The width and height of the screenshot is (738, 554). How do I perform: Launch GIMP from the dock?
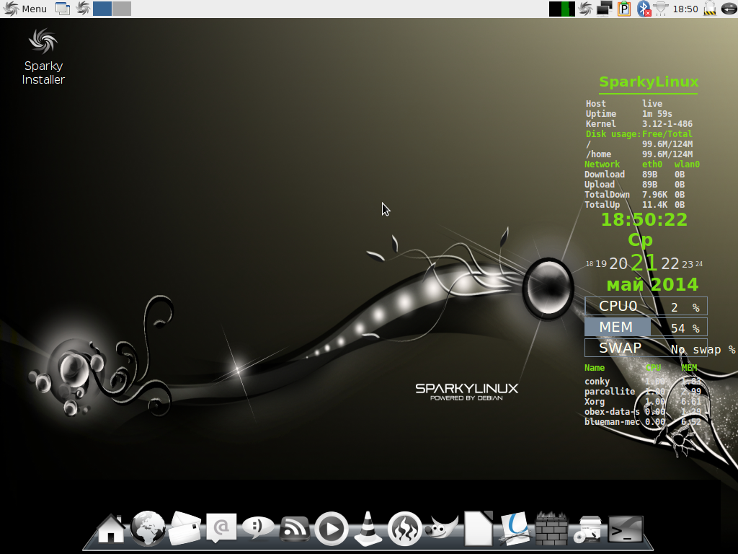442,527
